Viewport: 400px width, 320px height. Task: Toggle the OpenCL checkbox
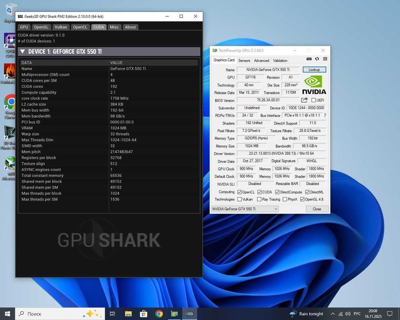(x=239, y=192)
